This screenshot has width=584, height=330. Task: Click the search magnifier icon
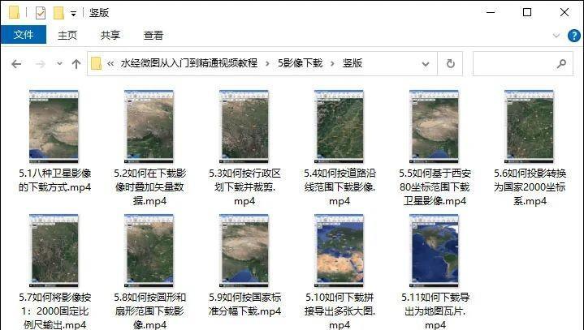coord(561,64)
